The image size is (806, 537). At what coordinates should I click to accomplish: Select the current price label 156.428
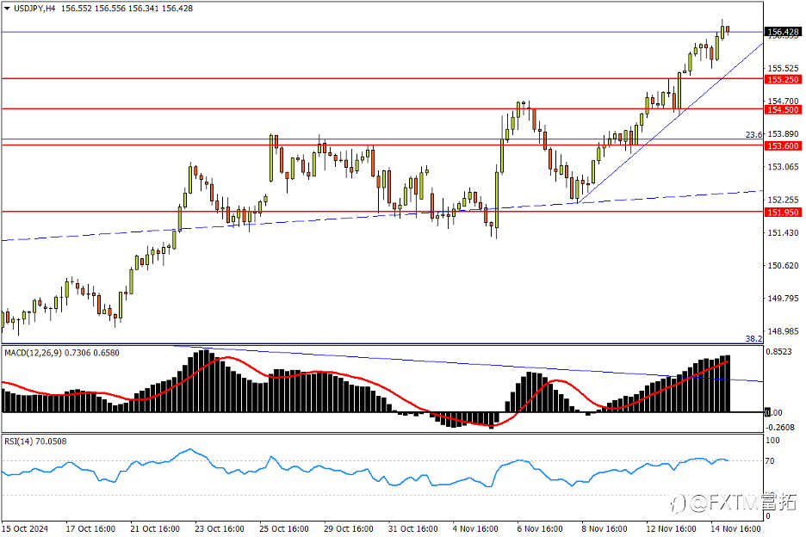pyautogui.click(x=783, y=33)
